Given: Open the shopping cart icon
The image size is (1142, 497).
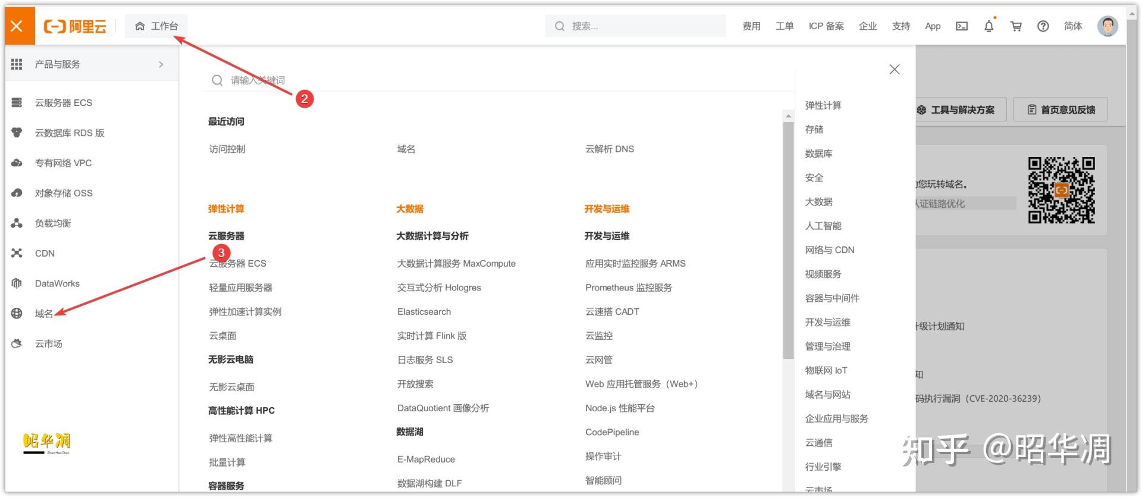Looking at the screenshot, I should point(1016,26).
